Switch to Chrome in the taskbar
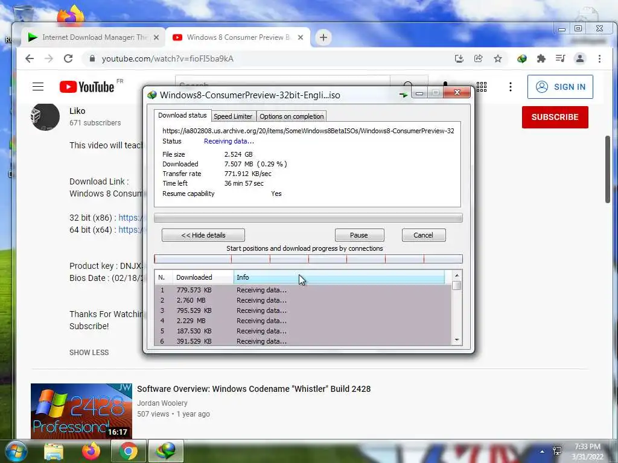 tap(129, 451)
